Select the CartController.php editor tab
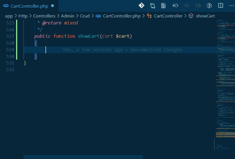The image size is (235, 159). tap(29, 6)
